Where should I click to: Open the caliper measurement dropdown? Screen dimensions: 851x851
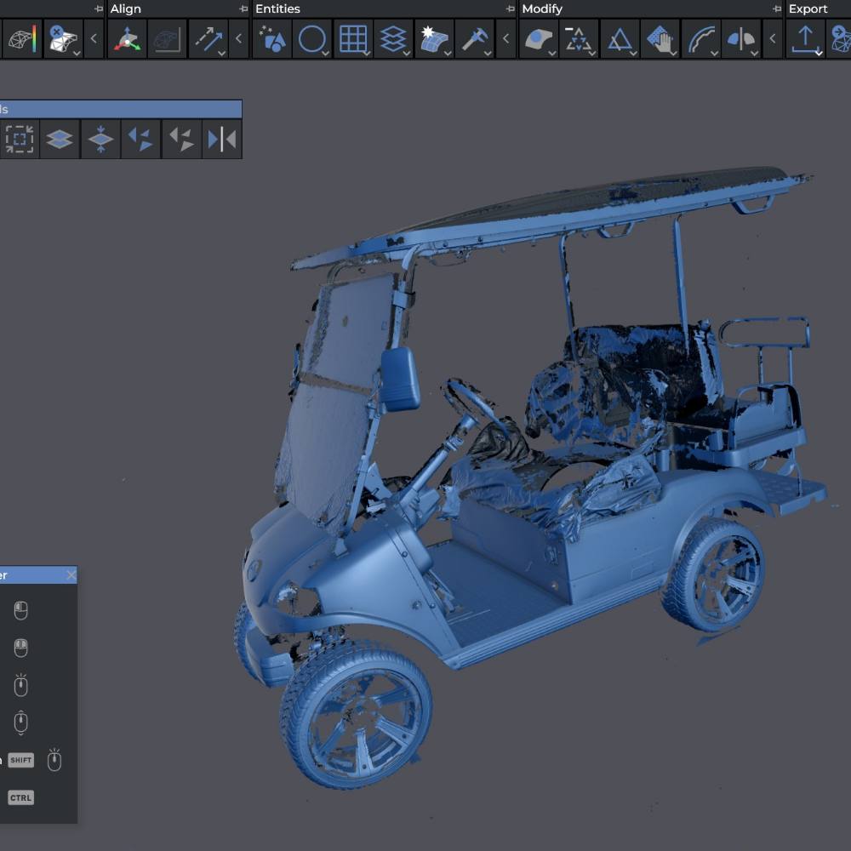488,53
